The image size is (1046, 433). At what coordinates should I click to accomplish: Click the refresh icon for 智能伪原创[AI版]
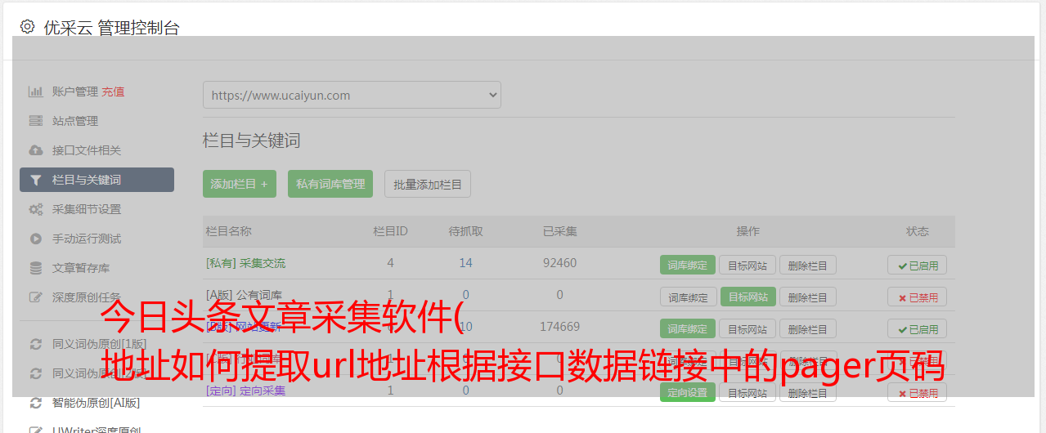pyautogui.click(x=36, y=403)
